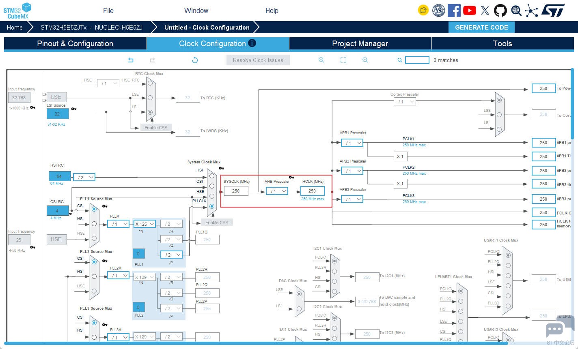Select LSI in DAC Clock Mux
This screenshot has width=578, height=349.
pos(299,308)
